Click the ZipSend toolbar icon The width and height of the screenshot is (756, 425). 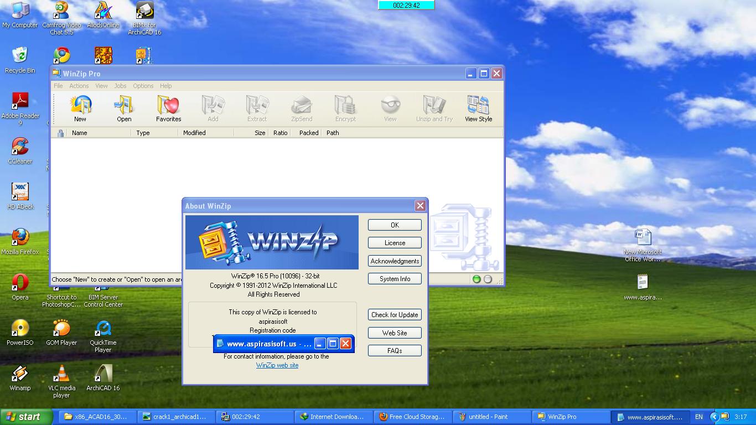tap(302, 108)
